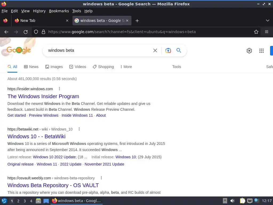Expand the list all tabs chevron

point(268,21)
